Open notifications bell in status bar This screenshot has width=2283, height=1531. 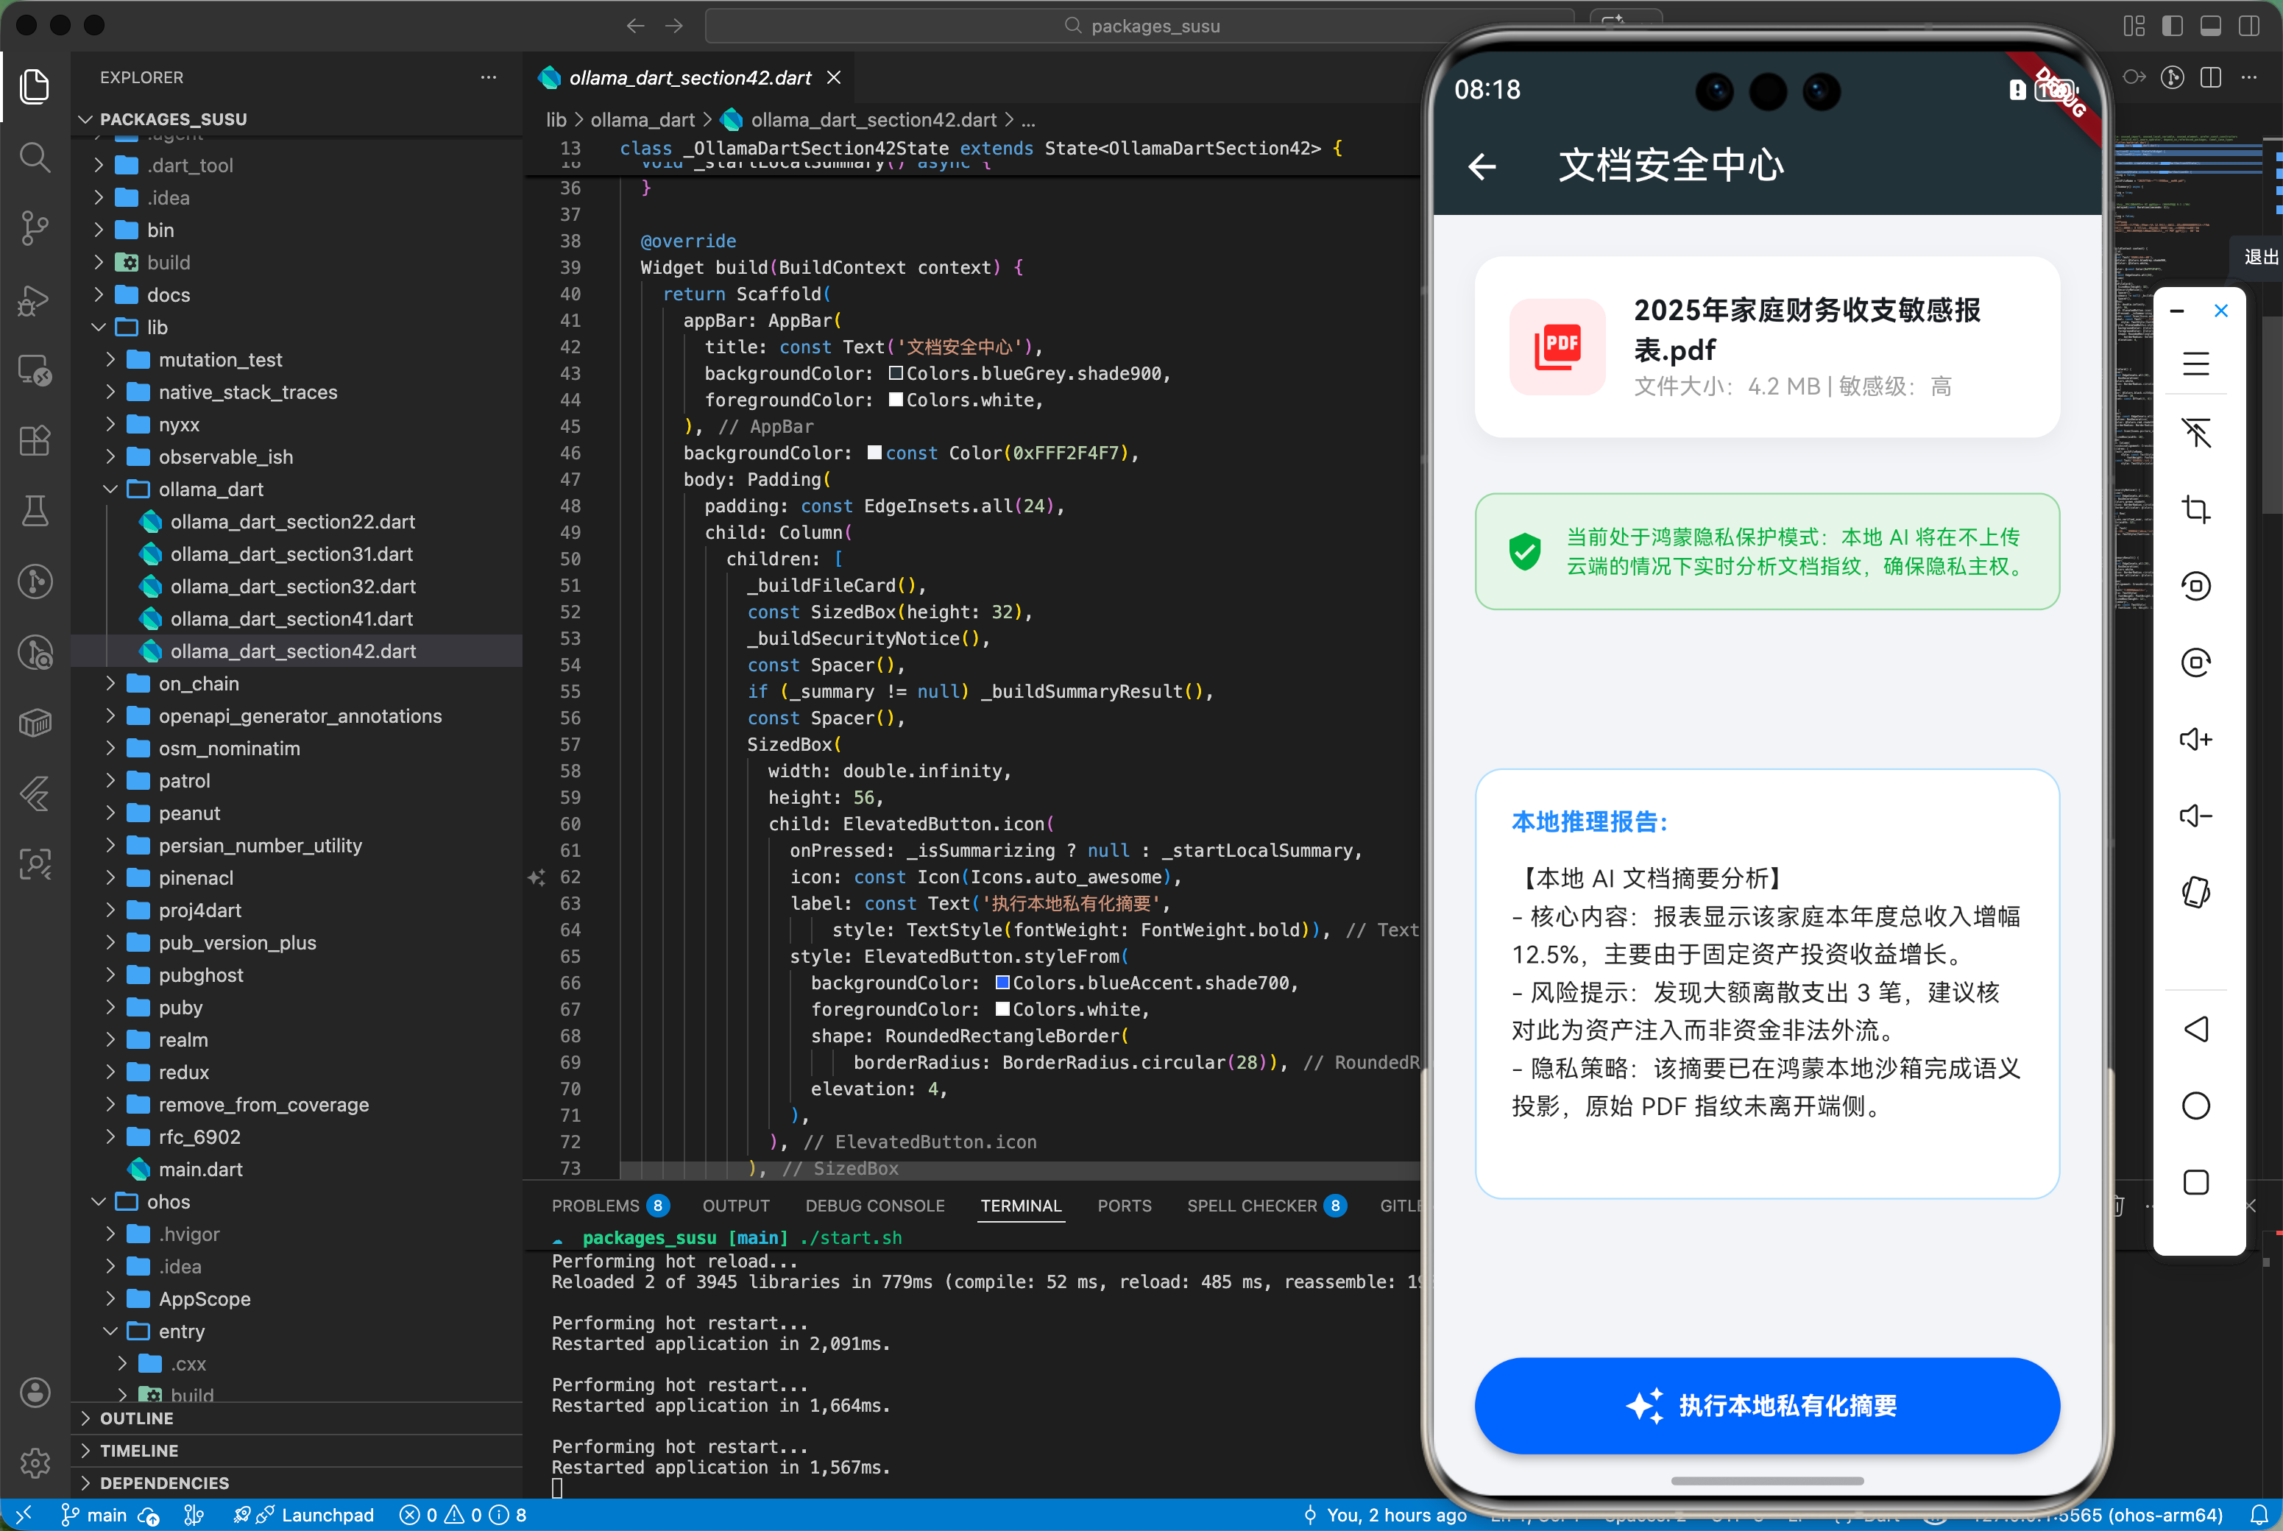[2259, 1514]
